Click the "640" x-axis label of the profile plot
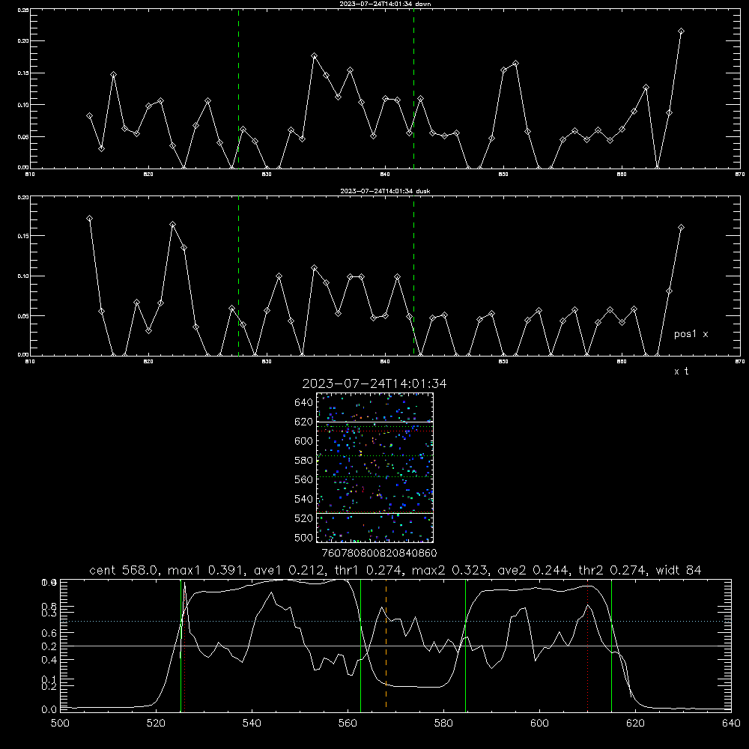 click(x=731, y=723)
